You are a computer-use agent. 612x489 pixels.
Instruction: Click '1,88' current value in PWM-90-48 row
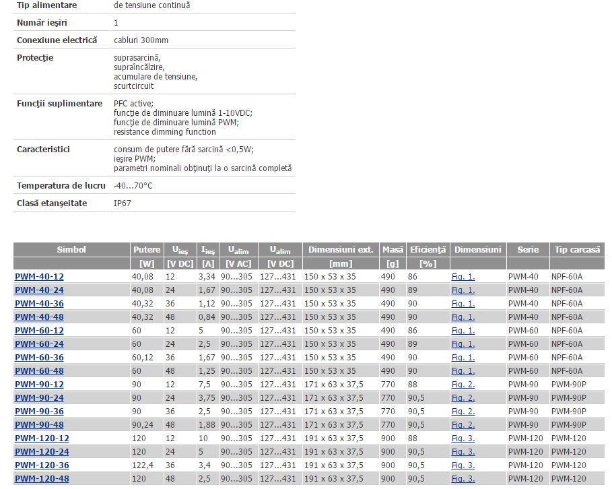pos(207,425)
